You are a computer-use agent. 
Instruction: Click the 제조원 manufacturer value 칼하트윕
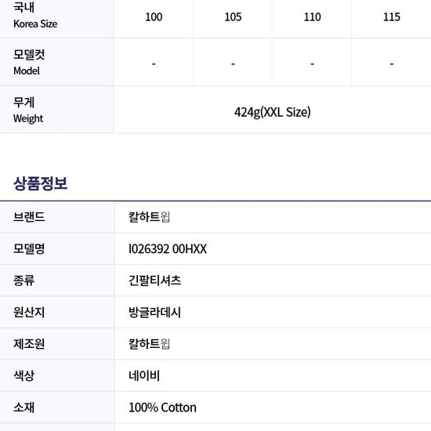(x=149, y=344)
